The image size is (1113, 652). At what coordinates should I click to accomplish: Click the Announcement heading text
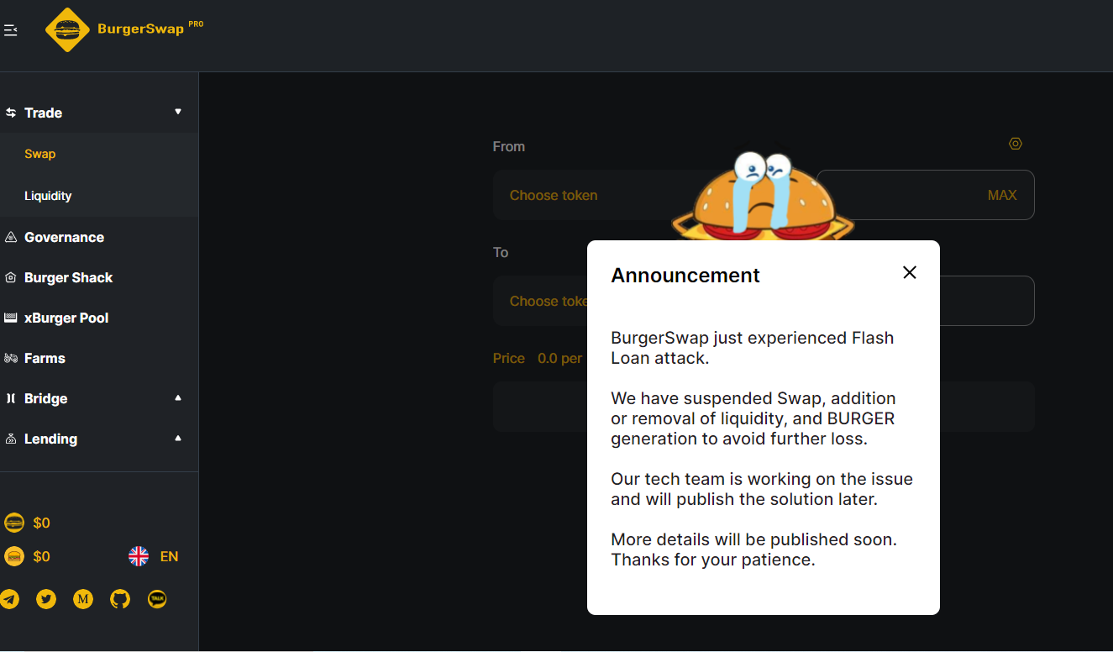point(685,275)
